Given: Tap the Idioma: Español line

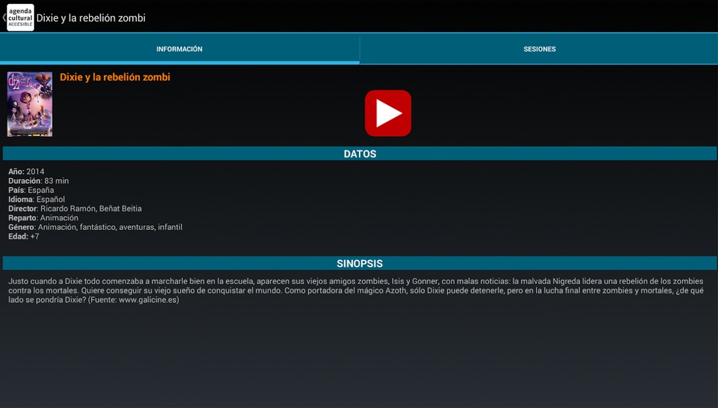Looking at the screenshot, I should (x=37, y=199).
